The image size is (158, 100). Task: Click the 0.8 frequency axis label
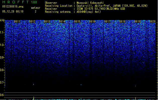click(2, 70)
